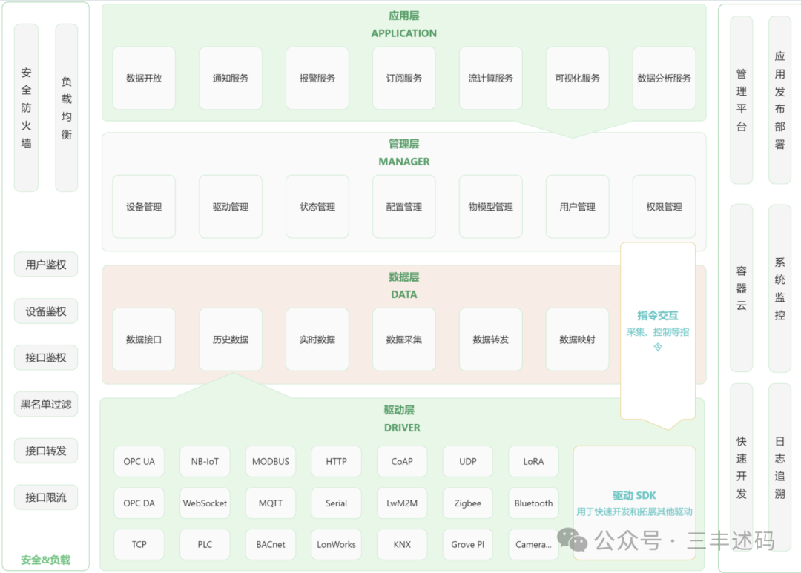Click the 数据接口 box
The image size is (801, 573).
pyautogui.click(x=144, y=340)
